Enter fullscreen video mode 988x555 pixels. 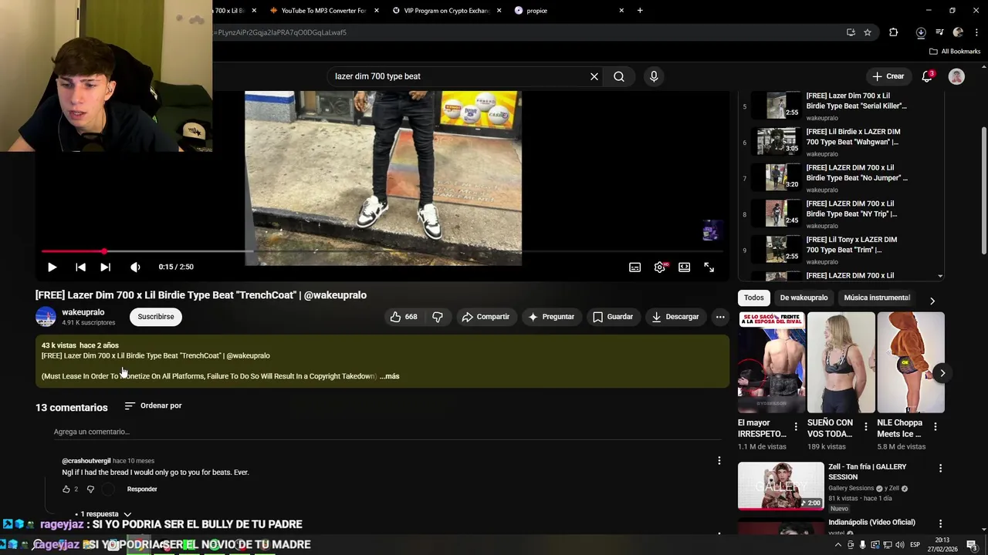[x=709, y=267]
